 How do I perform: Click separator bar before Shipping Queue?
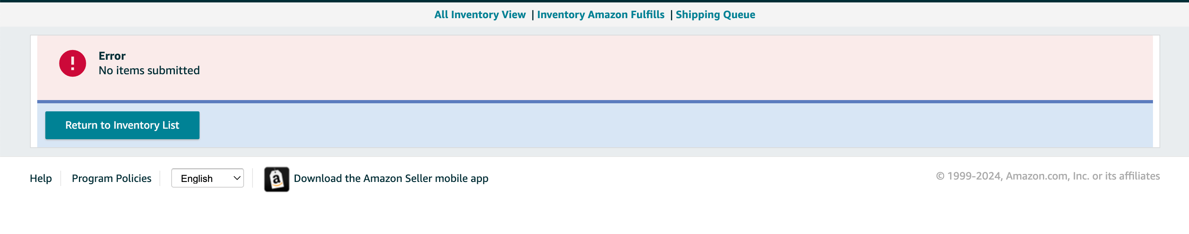(x=671, y=15)
